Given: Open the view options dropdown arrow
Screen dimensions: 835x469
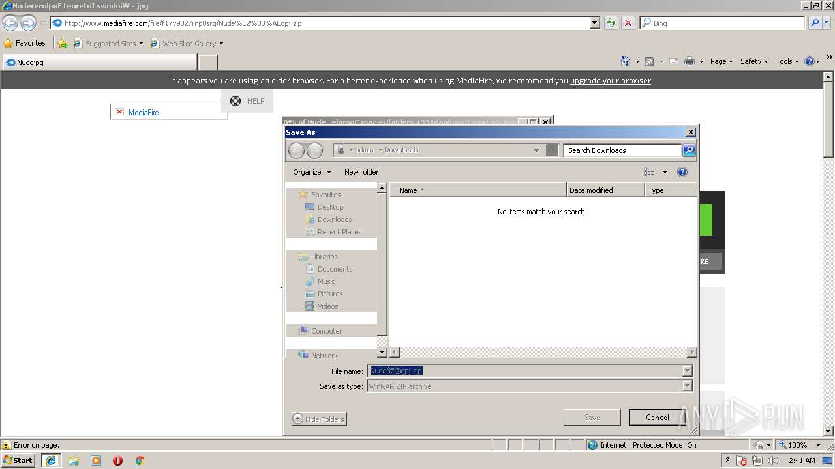Looking at the screenshot, I should [665, 172].
